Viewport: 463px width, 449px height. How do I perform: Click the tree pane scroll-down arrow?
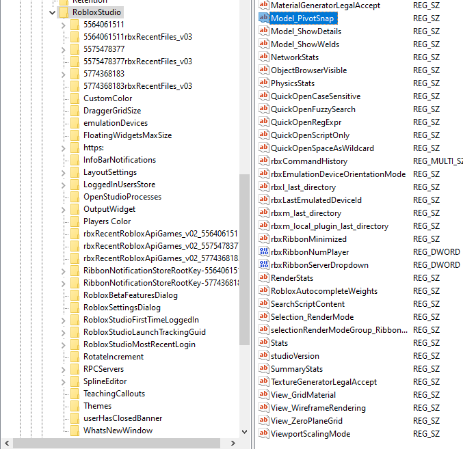244,432
